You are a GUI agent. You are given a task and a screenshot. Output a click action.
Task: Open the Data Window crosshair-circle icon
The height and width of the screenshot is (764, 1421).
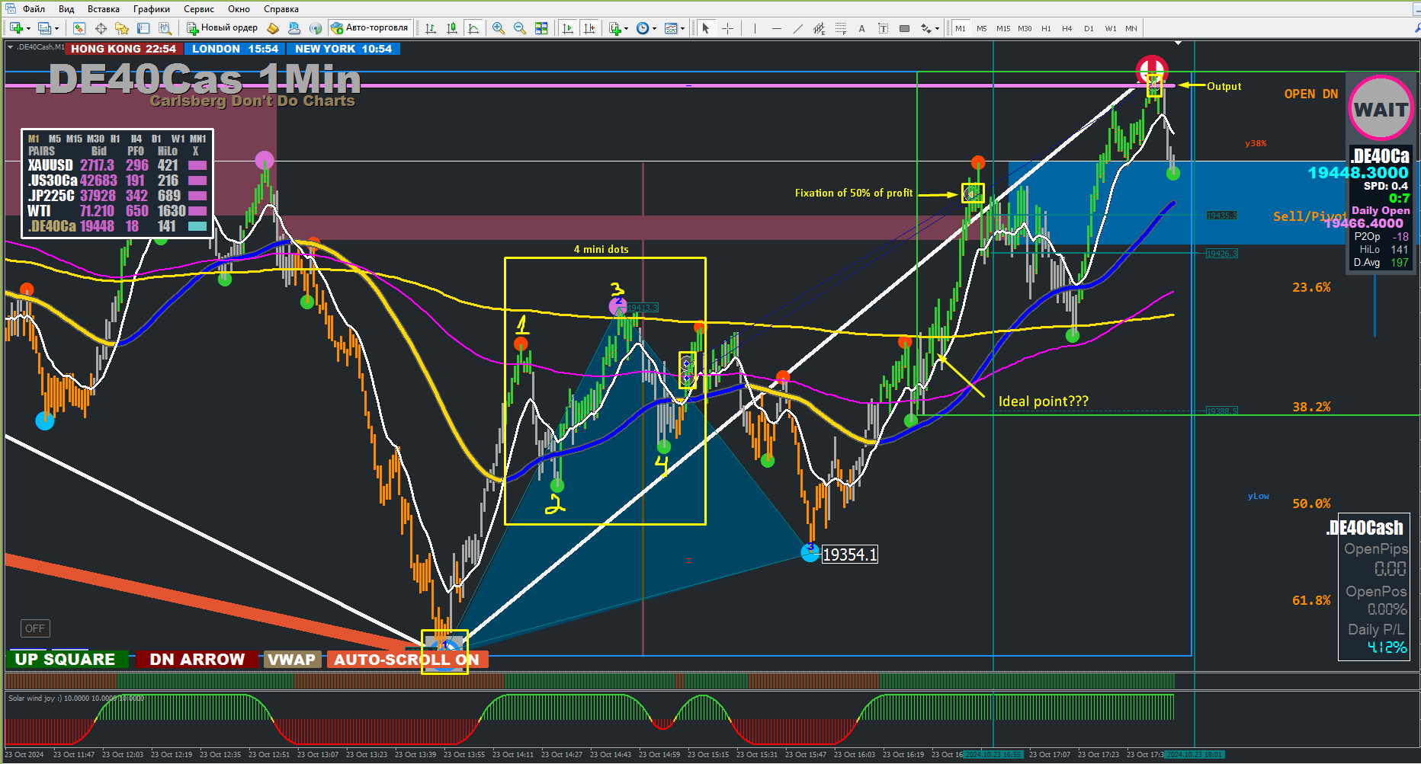click(x=101, y=28)
